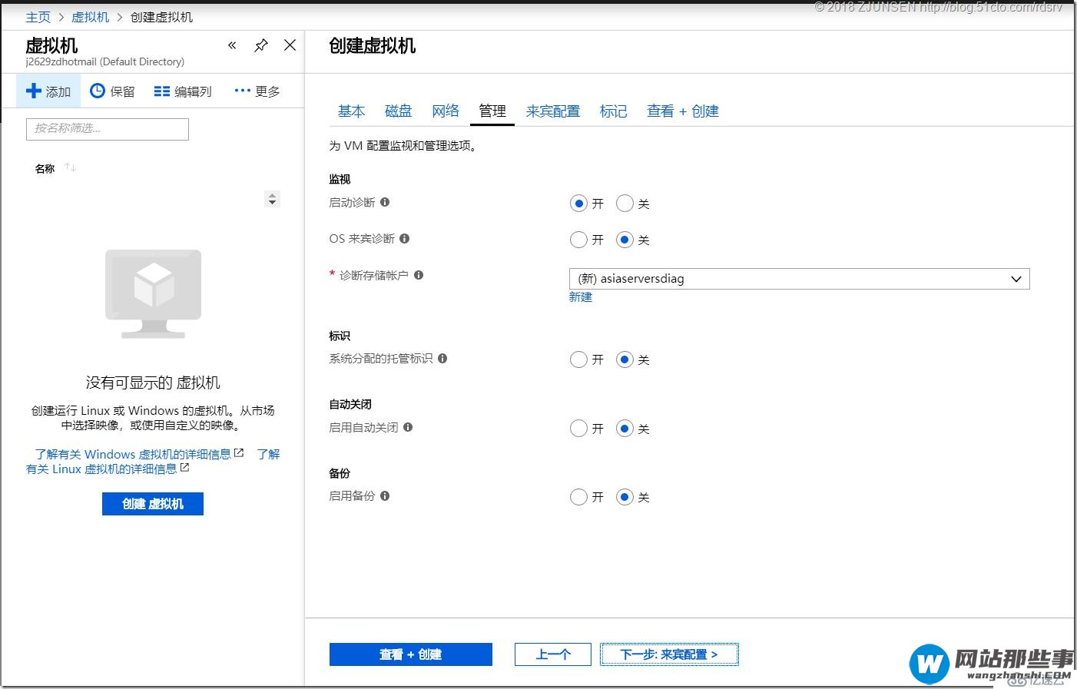Open the 标记 tab
This screenshot has width=1077, height=689.
coord(613,111)
